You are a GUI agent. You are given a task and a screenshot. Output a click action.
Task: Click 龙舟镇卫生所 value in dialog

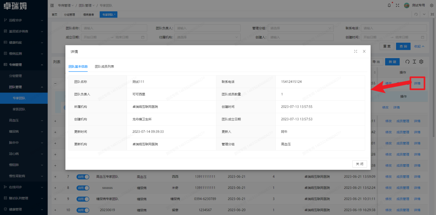point(143,119)
